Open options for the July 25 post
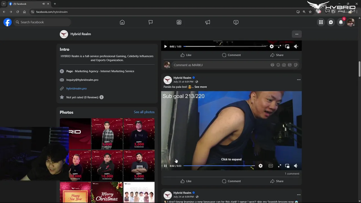 tap(299, 80)
